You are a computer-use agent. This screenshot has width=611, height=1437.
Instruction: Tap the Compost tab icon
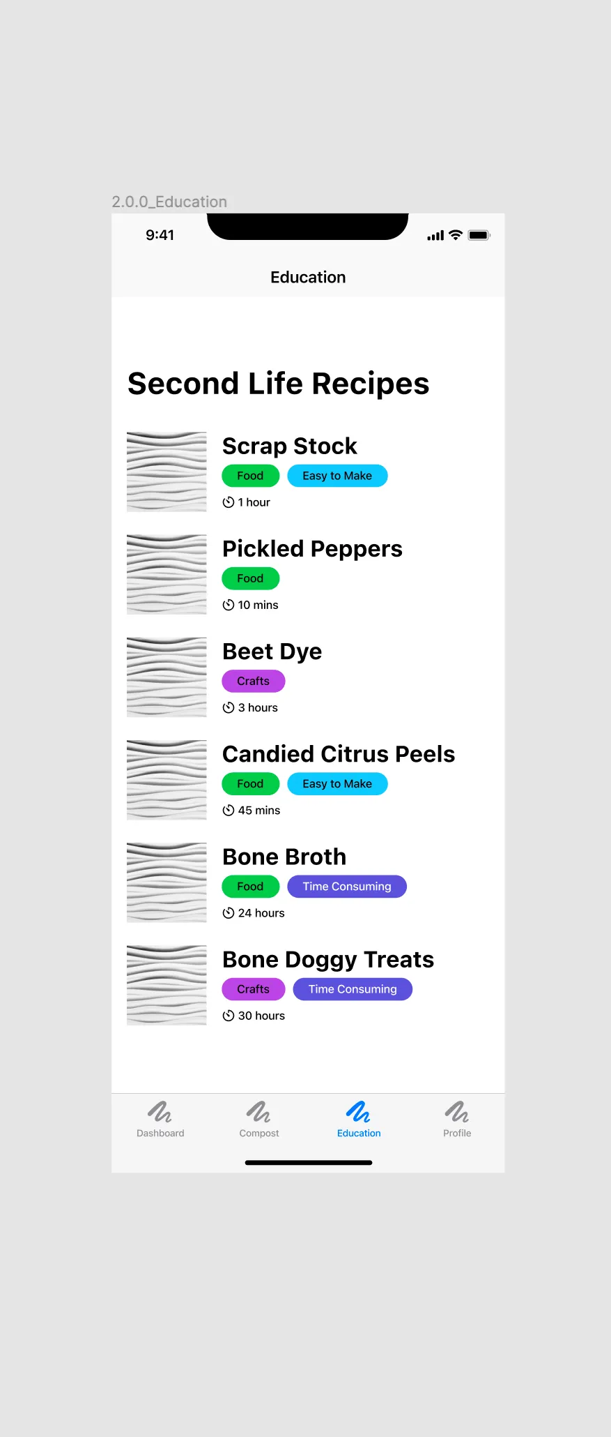(258, 1111)
